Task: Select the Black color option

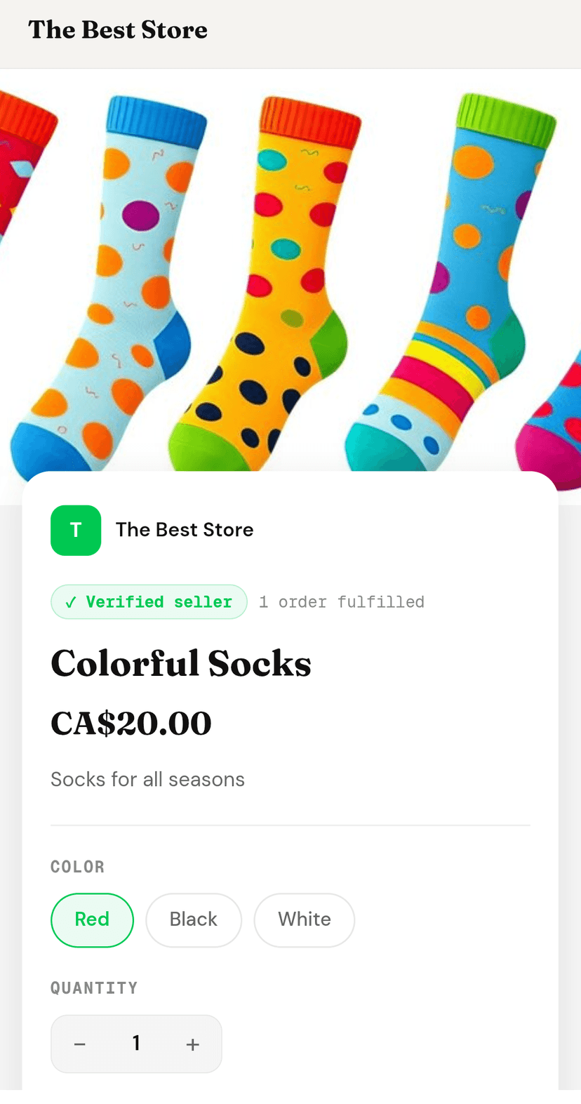Action: 194,919
